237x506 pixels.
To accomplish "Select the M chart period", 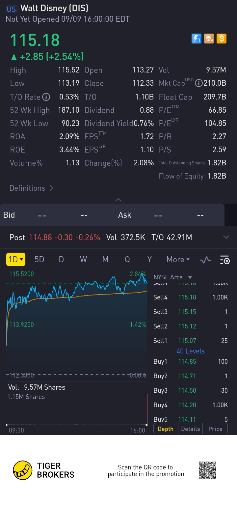I will tap(105, 260).
